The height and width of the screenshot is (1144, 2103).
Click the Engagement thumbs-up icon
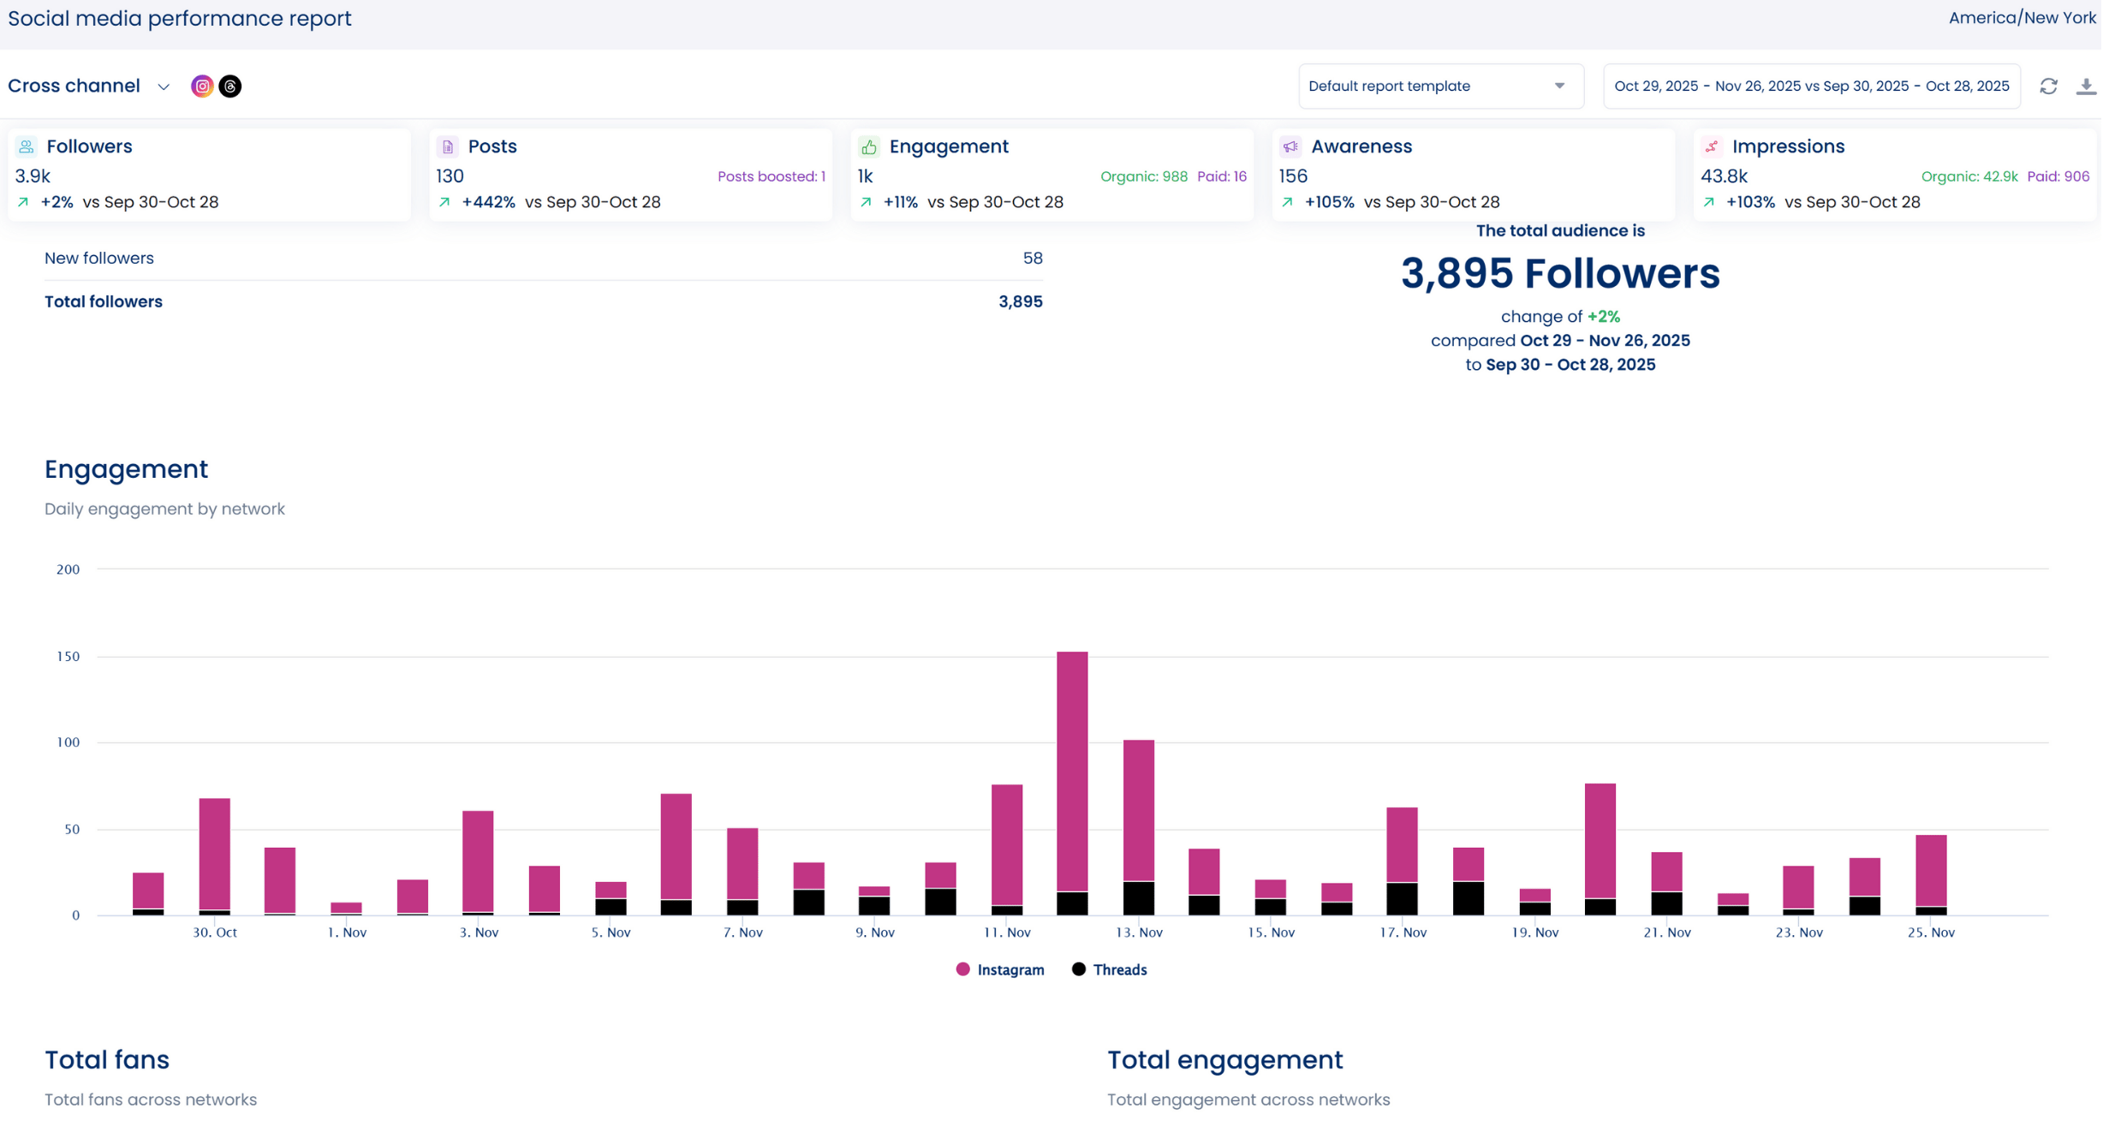869,146
